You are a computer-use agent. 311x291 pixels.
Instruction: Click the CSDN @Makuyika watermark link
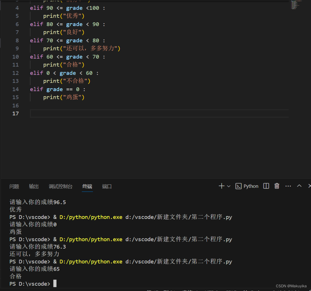[292, 286]
